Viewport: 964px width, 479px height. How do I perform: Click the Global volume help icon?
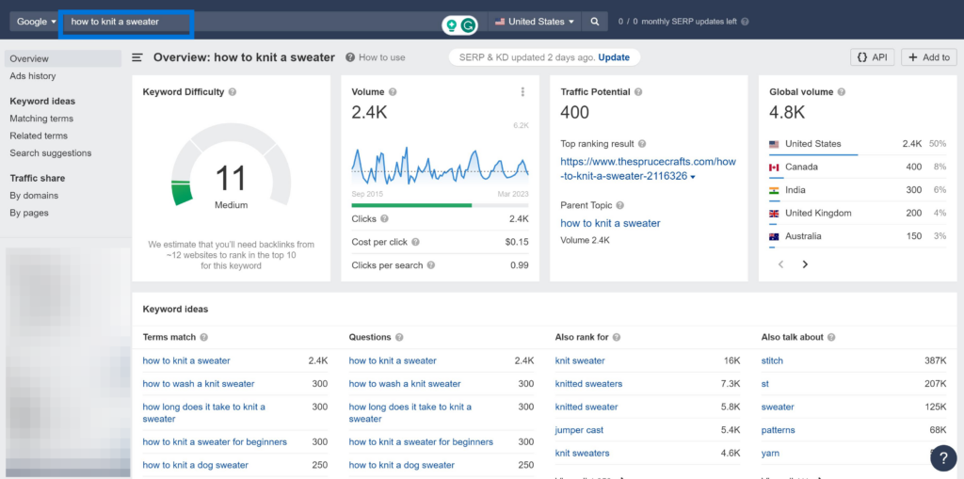[841, 92]
